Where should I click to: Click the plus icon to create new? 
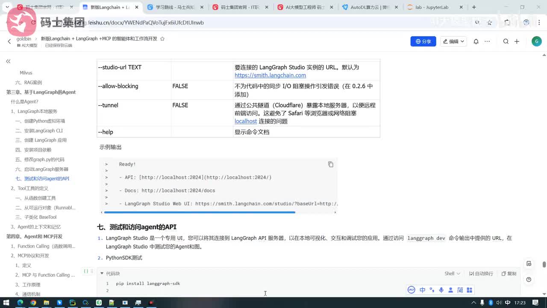(x=517, y=41)
